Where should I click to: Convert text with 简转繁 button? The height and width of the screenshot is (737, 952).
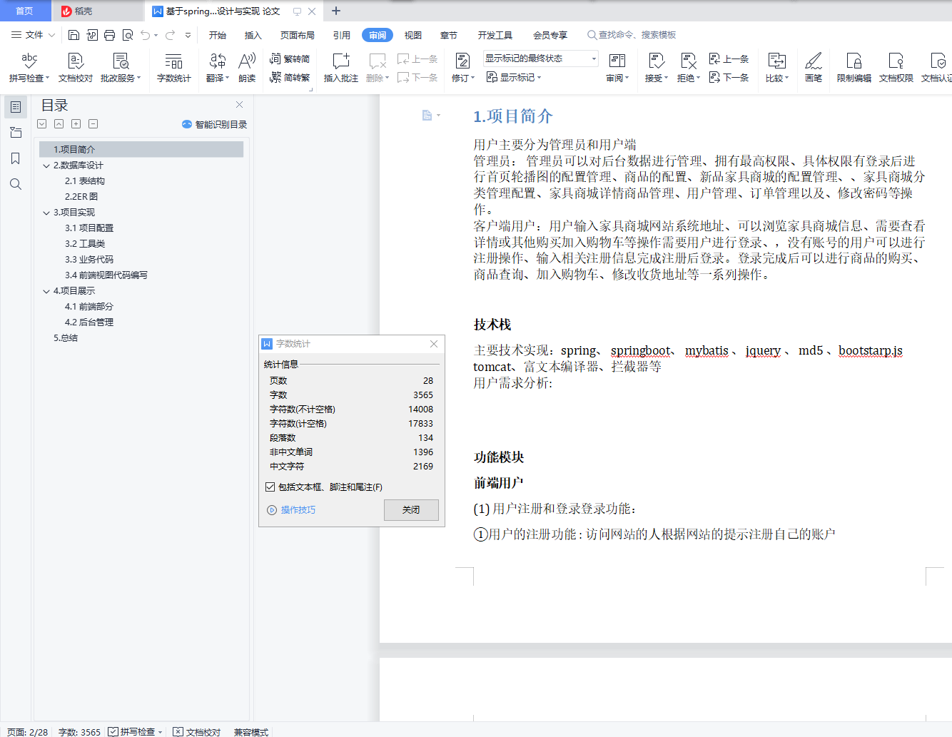pos(290,78)
